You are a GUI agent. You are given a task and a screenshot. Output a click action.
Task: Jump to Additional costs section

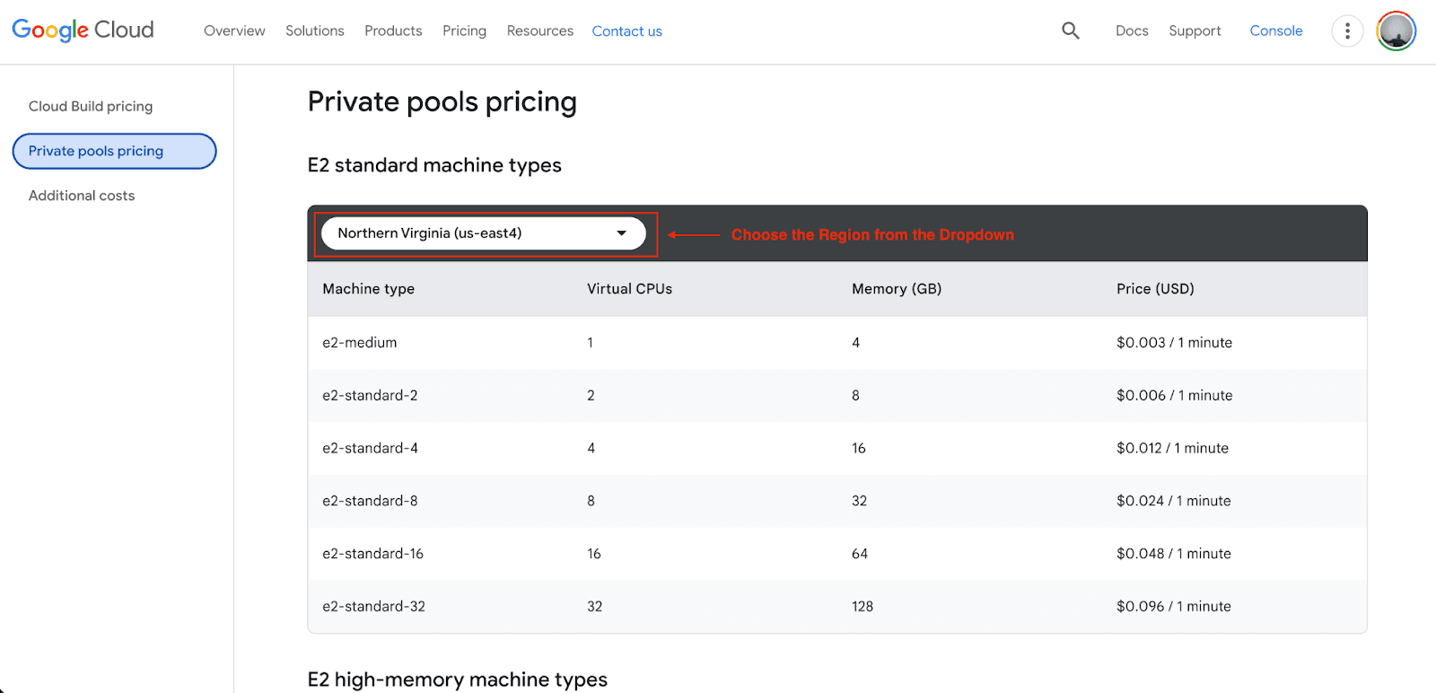click(x=82, y=196)
